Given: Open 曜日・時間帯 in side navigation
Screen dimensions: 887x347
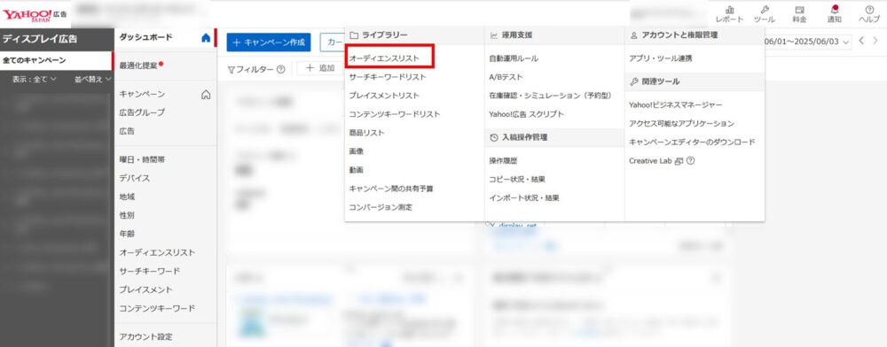Looking at the screenshot, I should click(x=142, y=159).
